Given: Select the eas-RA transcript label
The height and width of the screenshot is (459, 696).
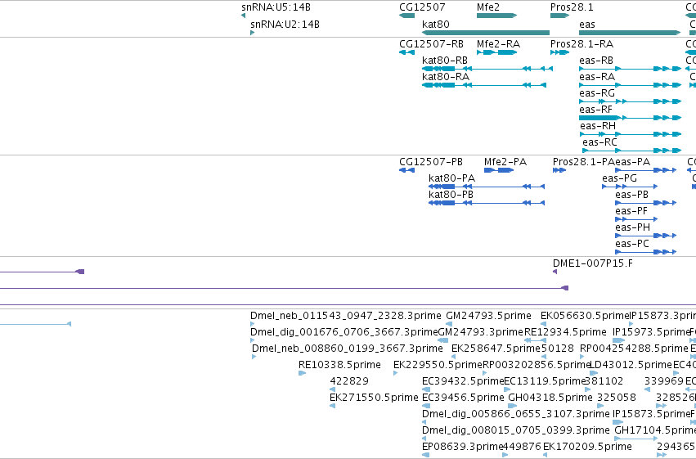Looking at the screenshot, I should [x=597, y=76].
